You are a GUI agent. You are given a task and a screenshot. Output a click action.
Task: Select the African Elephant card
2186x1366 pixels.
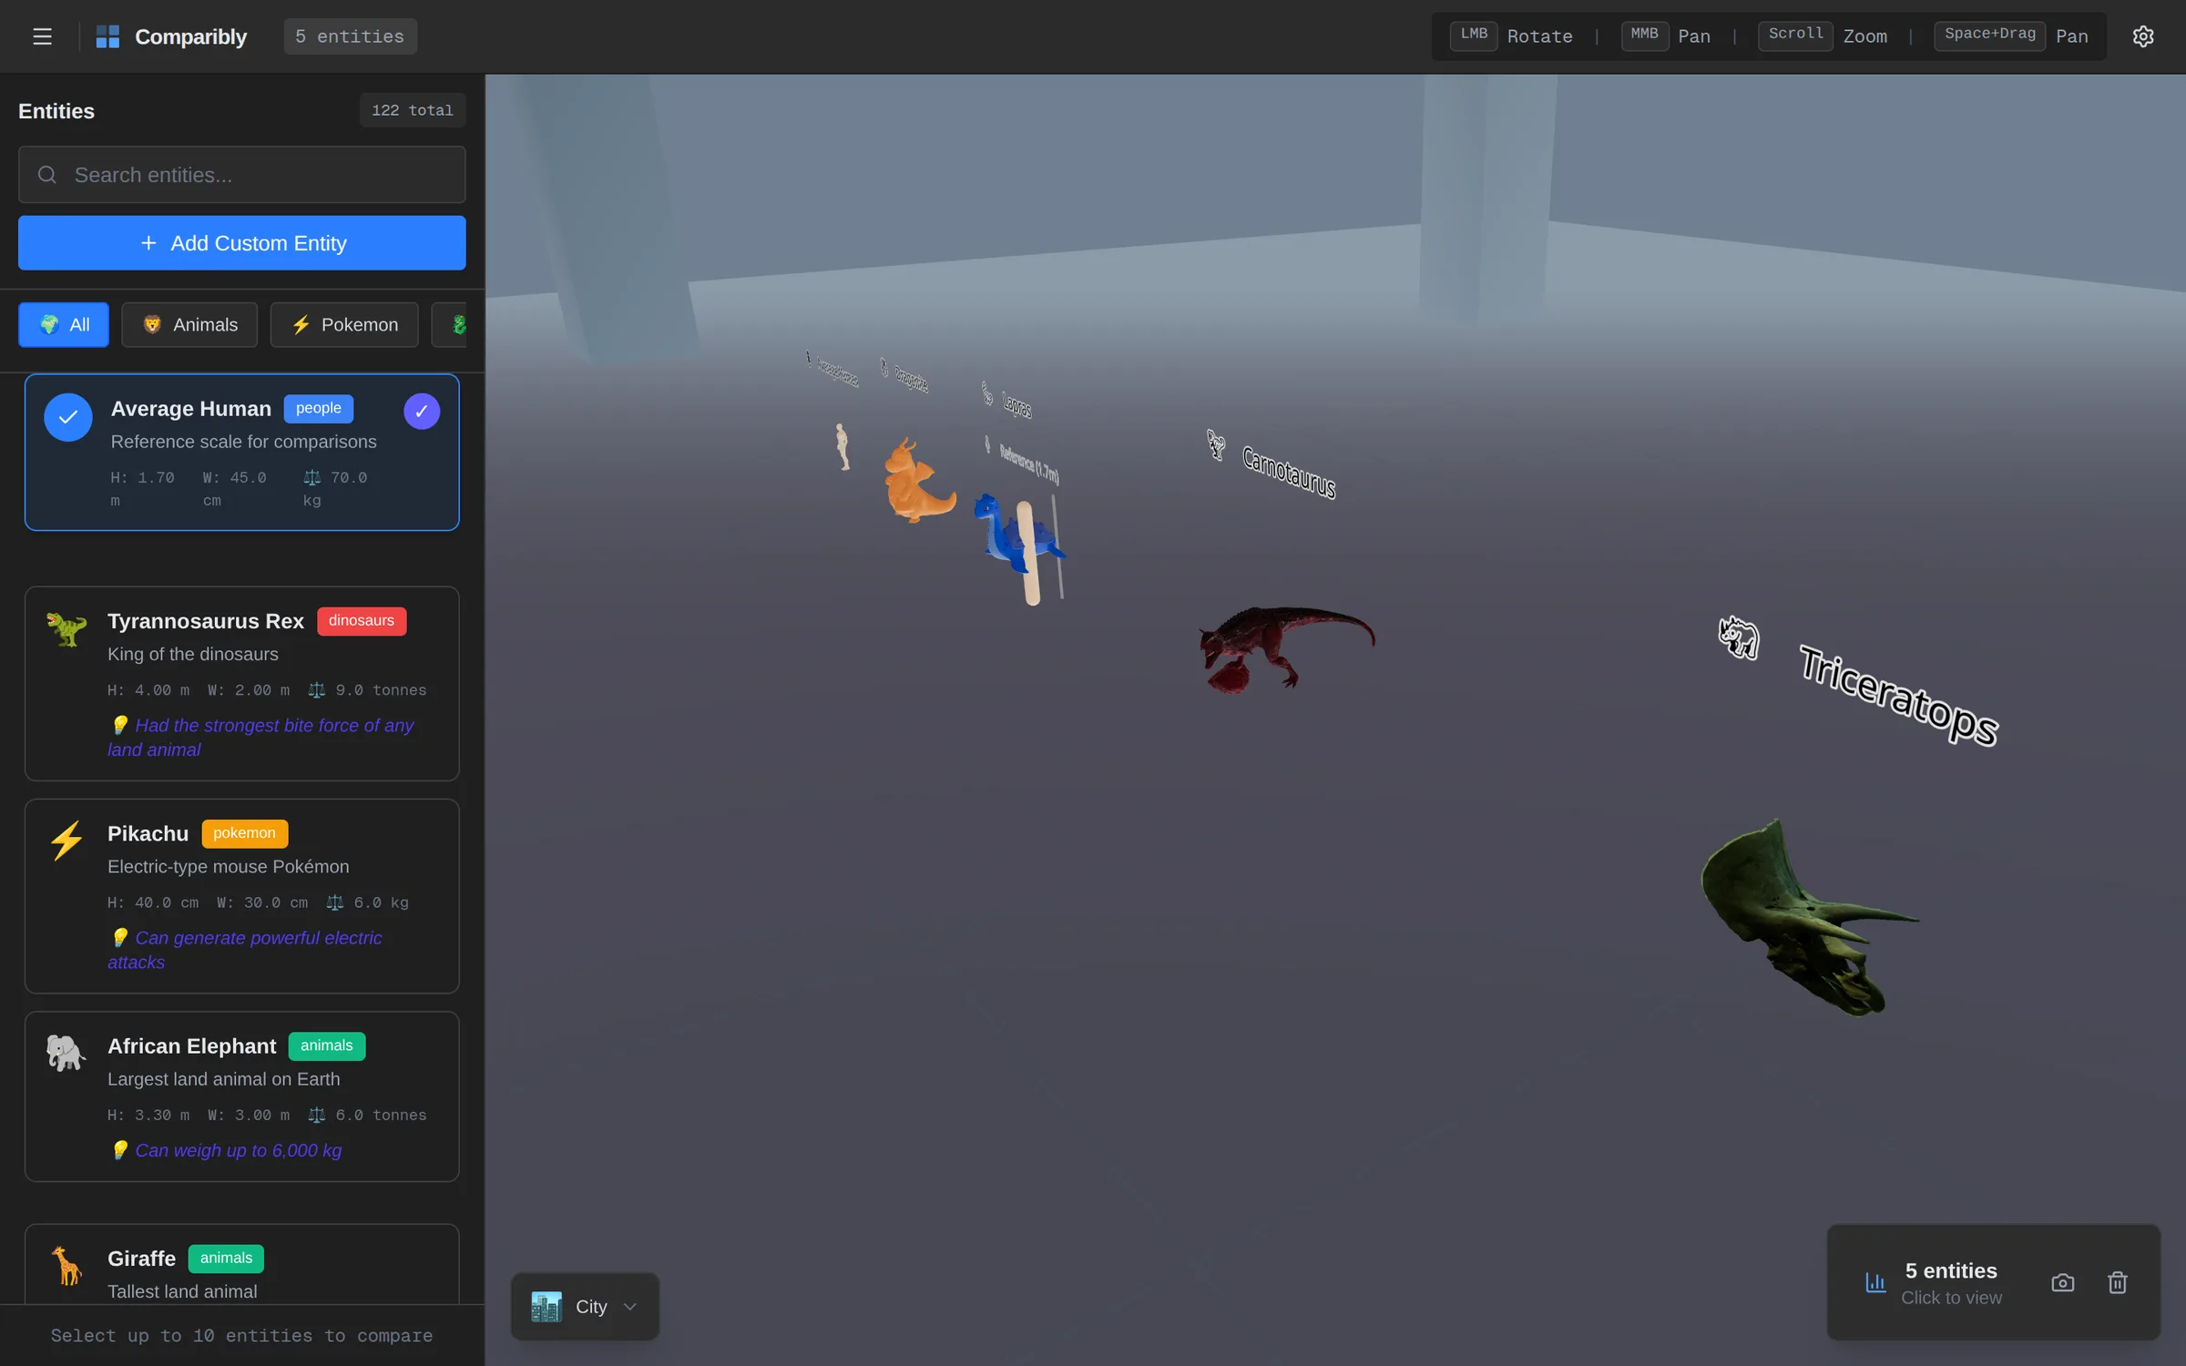[241, 1096]
